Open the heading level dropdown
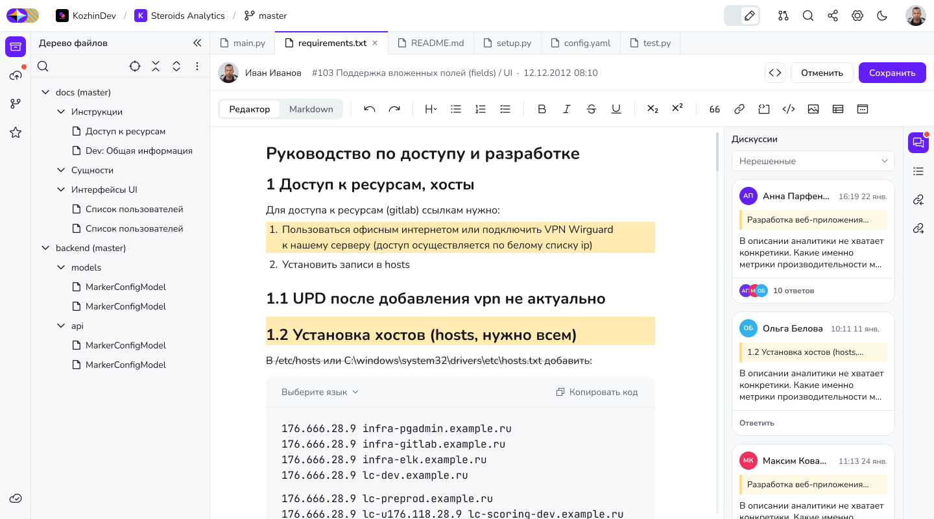 pyautogui.click(x=431, y=109)
